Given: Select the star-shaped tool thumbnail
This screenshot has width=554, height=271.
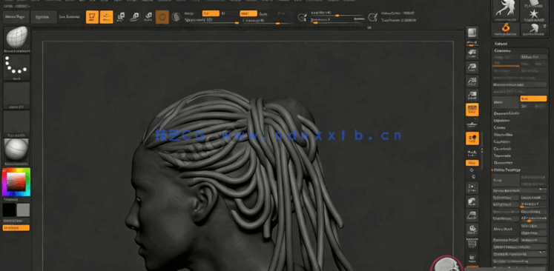Looking at the screenshot, I should pyautogui.click(x=534, y=14).
